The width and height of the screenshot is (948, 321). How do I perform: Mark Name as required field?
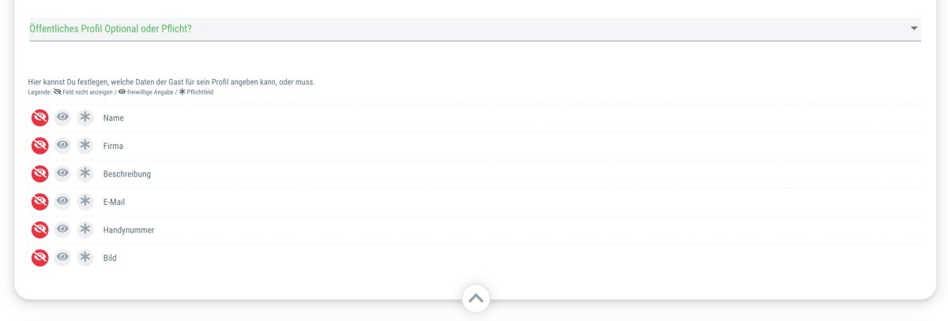tap(85, 118)
